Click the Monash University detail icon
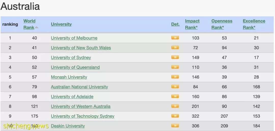Screen dimensions: 275x131 tap(175, 77)
